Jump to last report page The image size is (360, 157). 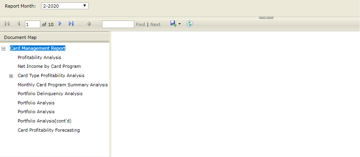pyautogui.click(x=71, y=24)
